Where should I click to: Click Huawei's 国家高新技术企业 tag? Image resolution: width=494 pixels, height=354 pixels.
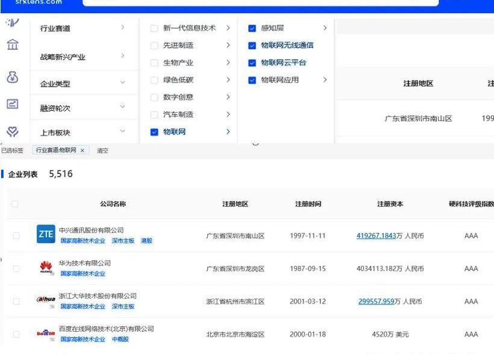pyautogui.click(x=83, y=274)
